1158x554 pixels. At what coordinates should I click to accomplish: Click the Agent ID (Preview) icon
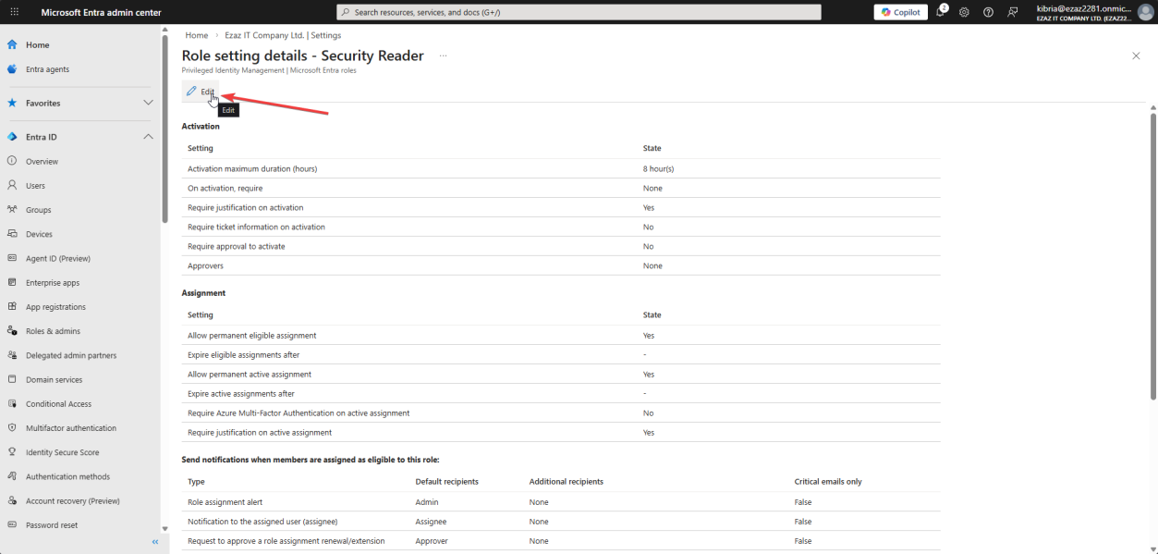coord(12,258)
